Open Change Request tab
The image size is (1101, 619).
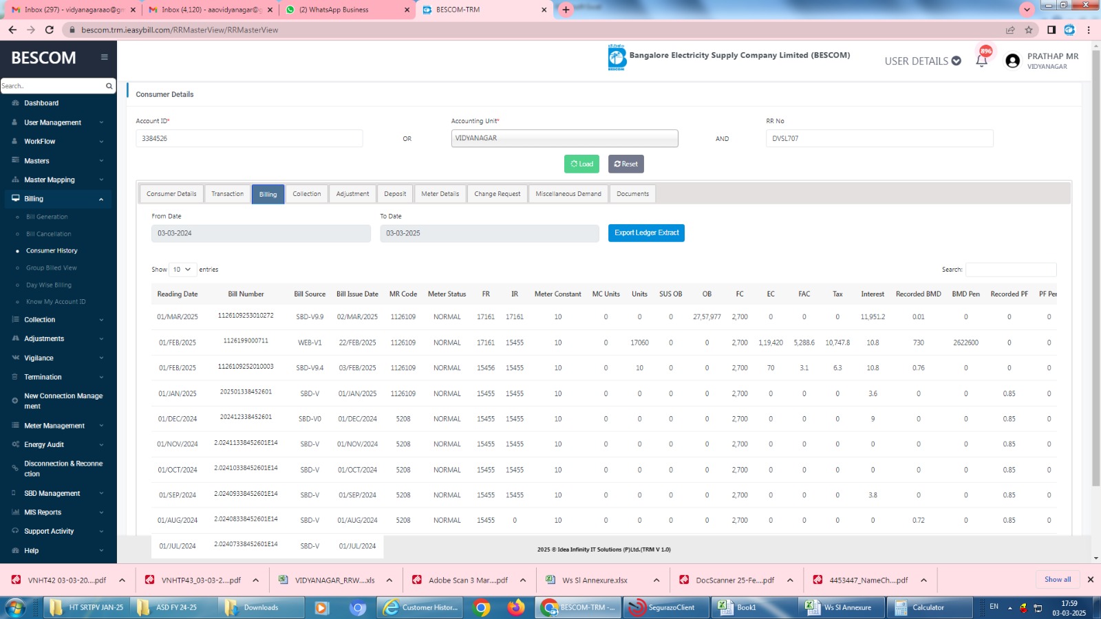498,194
